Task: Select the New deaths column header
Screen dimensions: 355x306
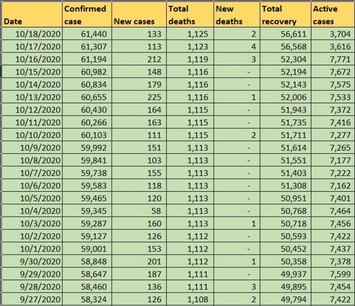Action: [x=237, y=14]
